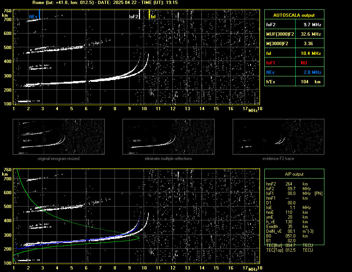
Task: Click the MHz axis unit label under top ionogram
Action: [x=253, y=111]
